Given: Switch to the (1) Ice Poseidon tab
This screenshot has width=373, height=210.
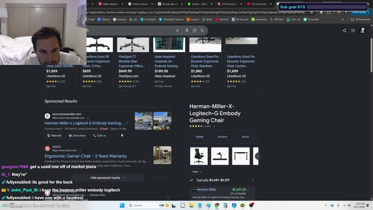Looking at the screenshot, I should coord(259,4).
